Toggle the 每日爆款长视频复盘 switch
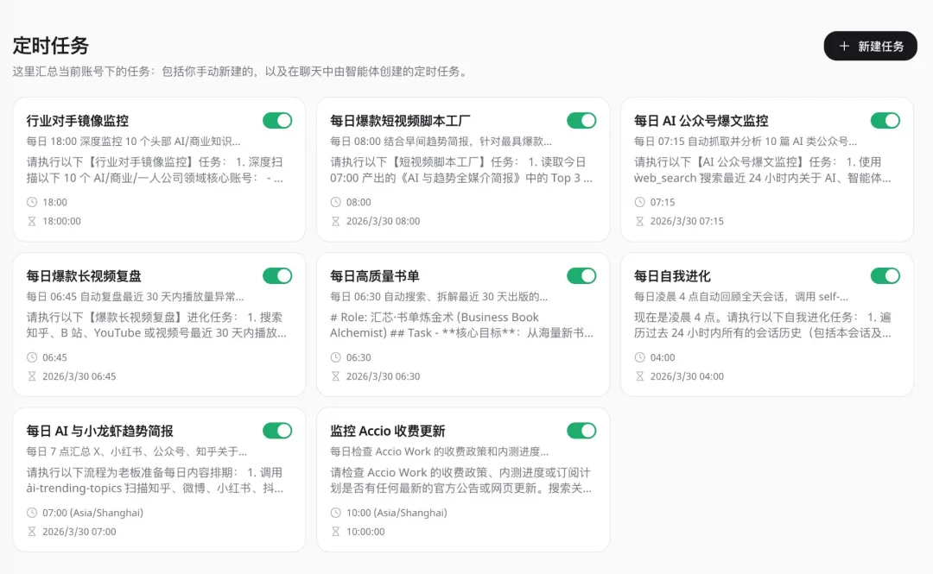The height and width of the screenshot is (574, 933). 277,276
